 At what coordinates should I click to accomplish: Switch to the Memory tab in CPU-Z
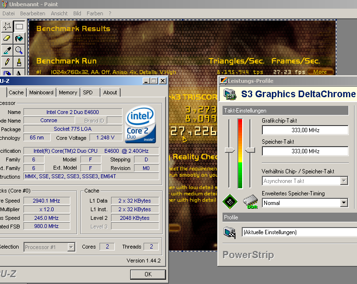(x=68, y=92)
